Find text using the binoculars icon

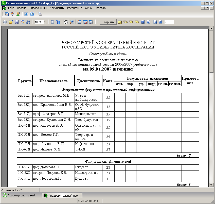click(28, 22)
